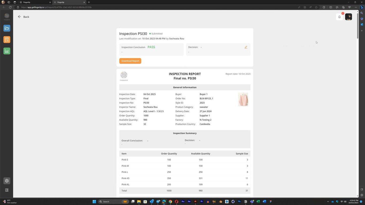Open the pink sweater product thumbnail
Image resolution: width=365 pixels, height=205 pixels.
click(243, 99)
